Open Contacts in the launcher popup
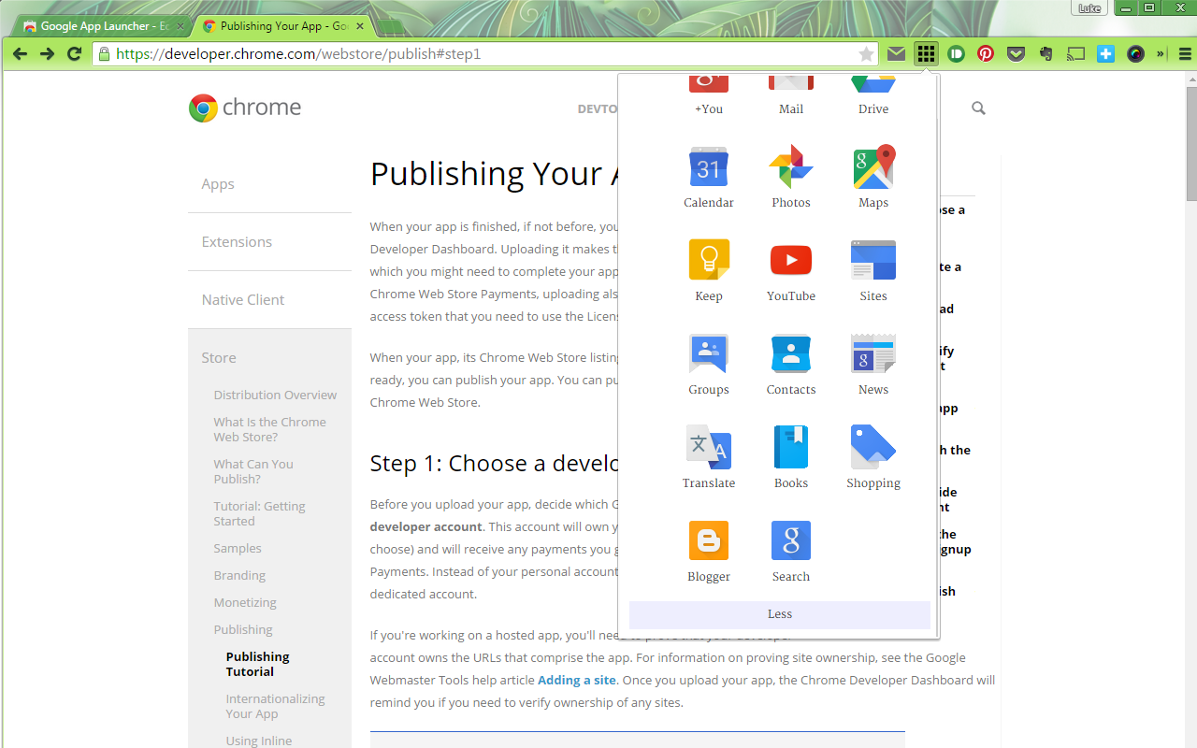Viewport: 1197px width, 748px height. [x=791, y=365]
